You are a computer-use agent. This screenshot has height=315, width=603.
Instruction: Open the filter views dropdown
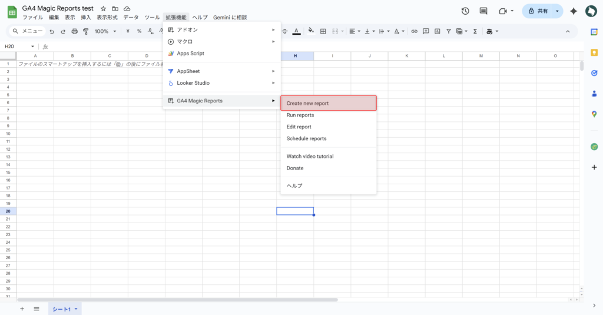click(466, 32)
